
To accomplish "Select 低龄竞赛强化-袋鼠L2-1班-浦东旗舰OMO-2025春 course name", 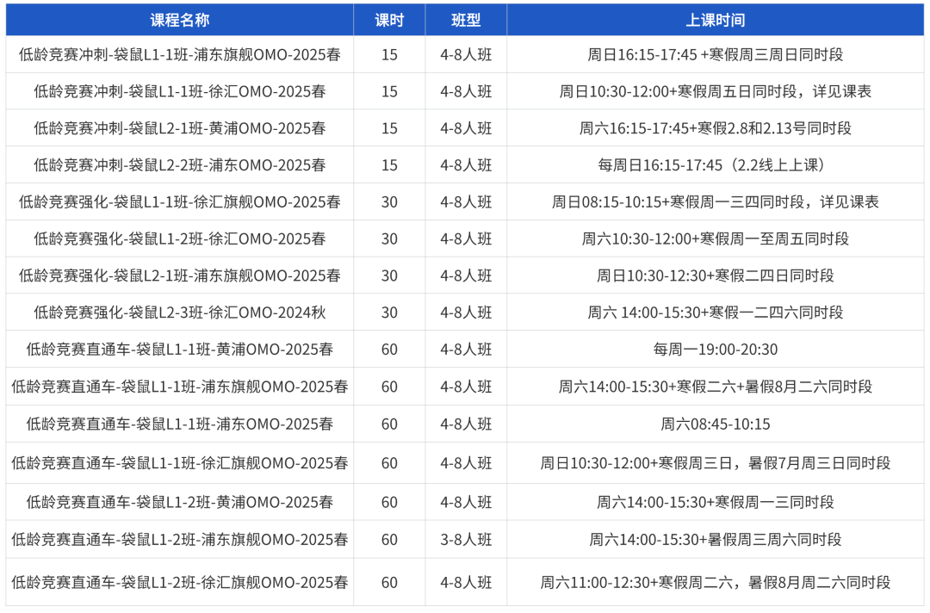I will point(180,276).
